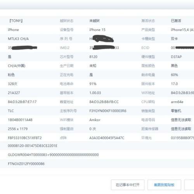Click the 在记事本中打开 button

coord(128,185)
